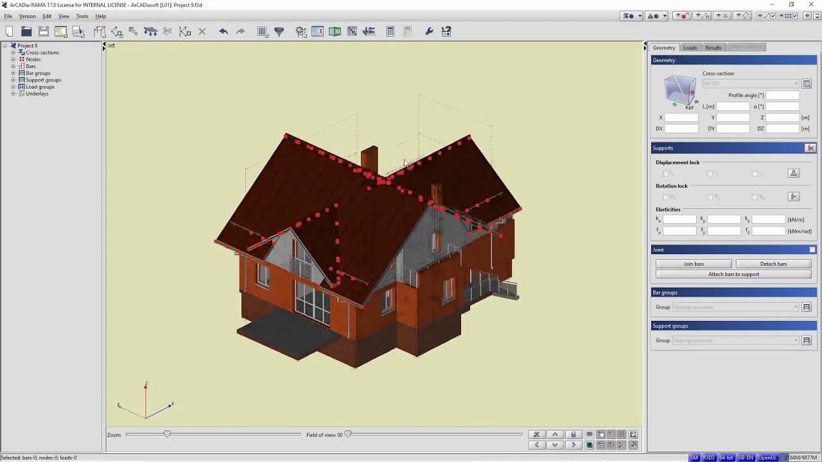The image size is (822, 462).
Task: Click the view left arrow button
Action: tap(537, 445)
